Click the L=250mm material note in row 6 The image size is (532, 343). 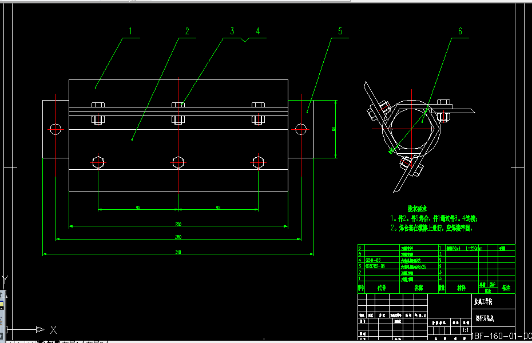(474, 249)
